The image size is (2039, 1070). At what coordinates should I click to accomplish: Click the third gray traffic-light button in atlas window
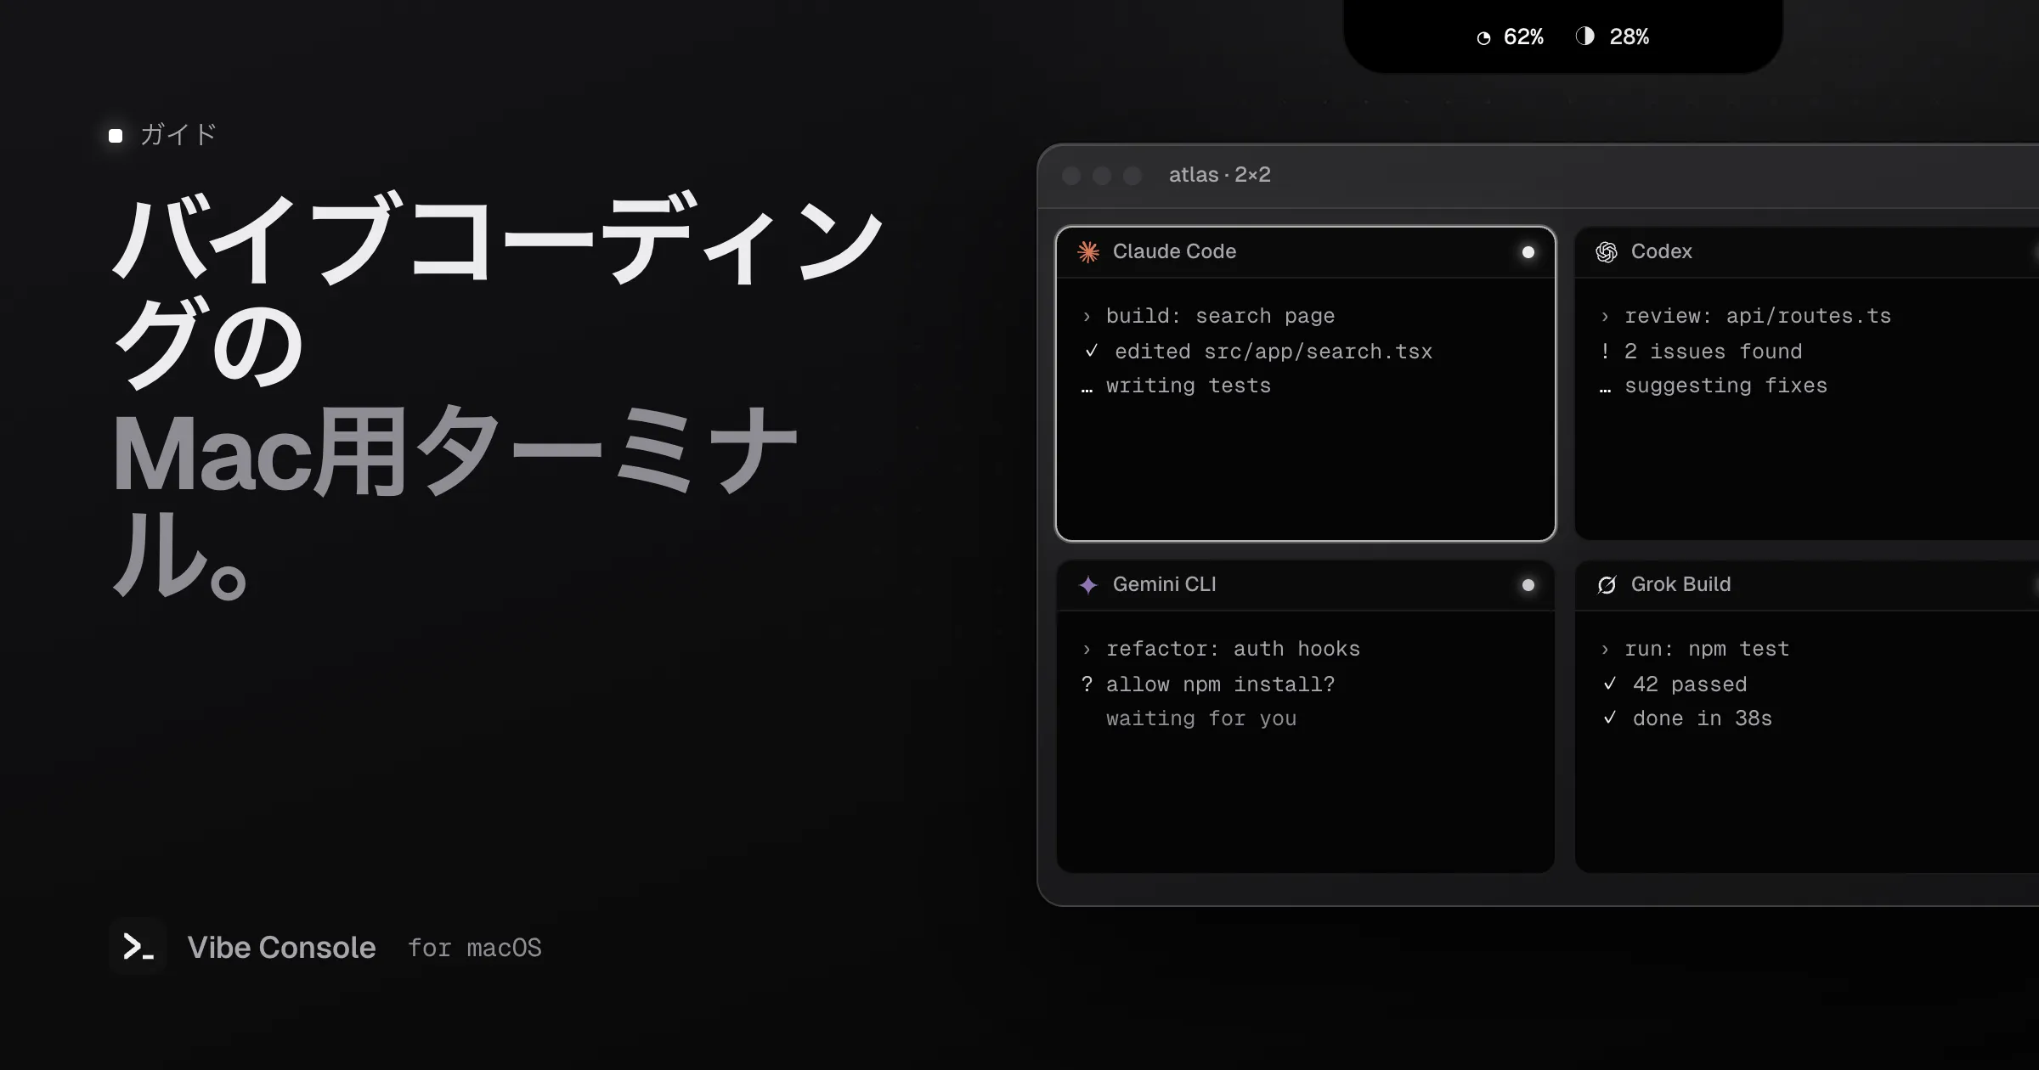pyautogui.click(x=1132, y=176)
